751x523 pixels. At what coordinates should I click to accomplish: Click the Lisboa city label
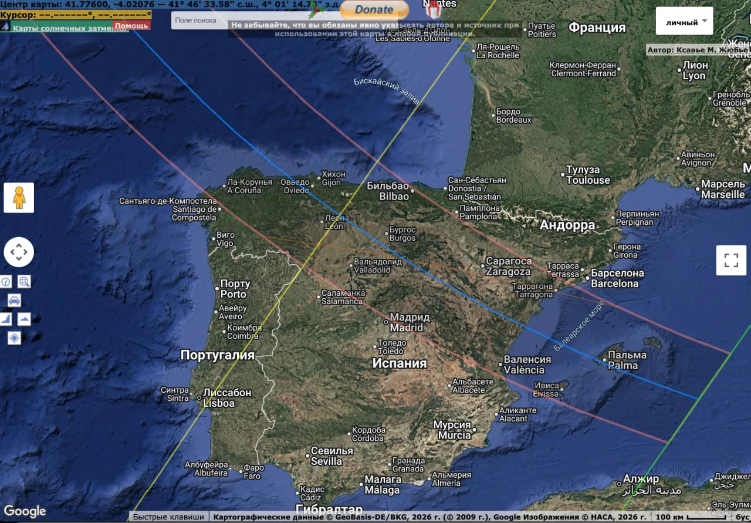227,398
